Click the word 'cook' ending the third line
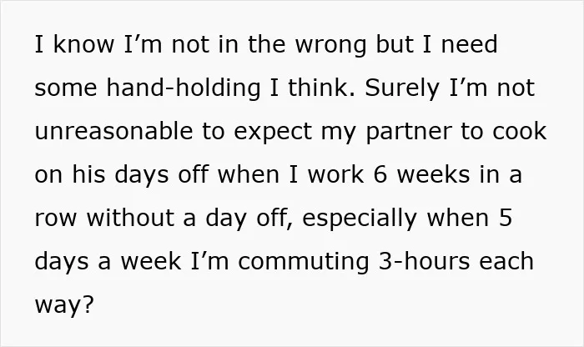This screenshot has width=584, height=347. tap(519, 132)
